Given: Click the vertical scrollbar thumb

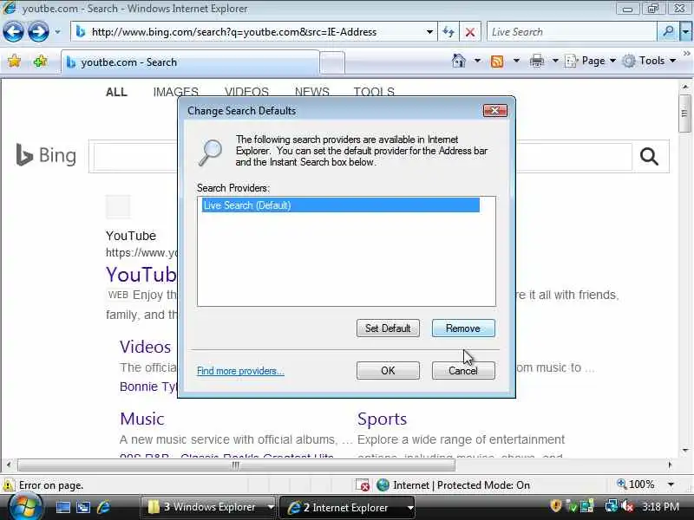Looking at the screenshot, I should (684, 114).
